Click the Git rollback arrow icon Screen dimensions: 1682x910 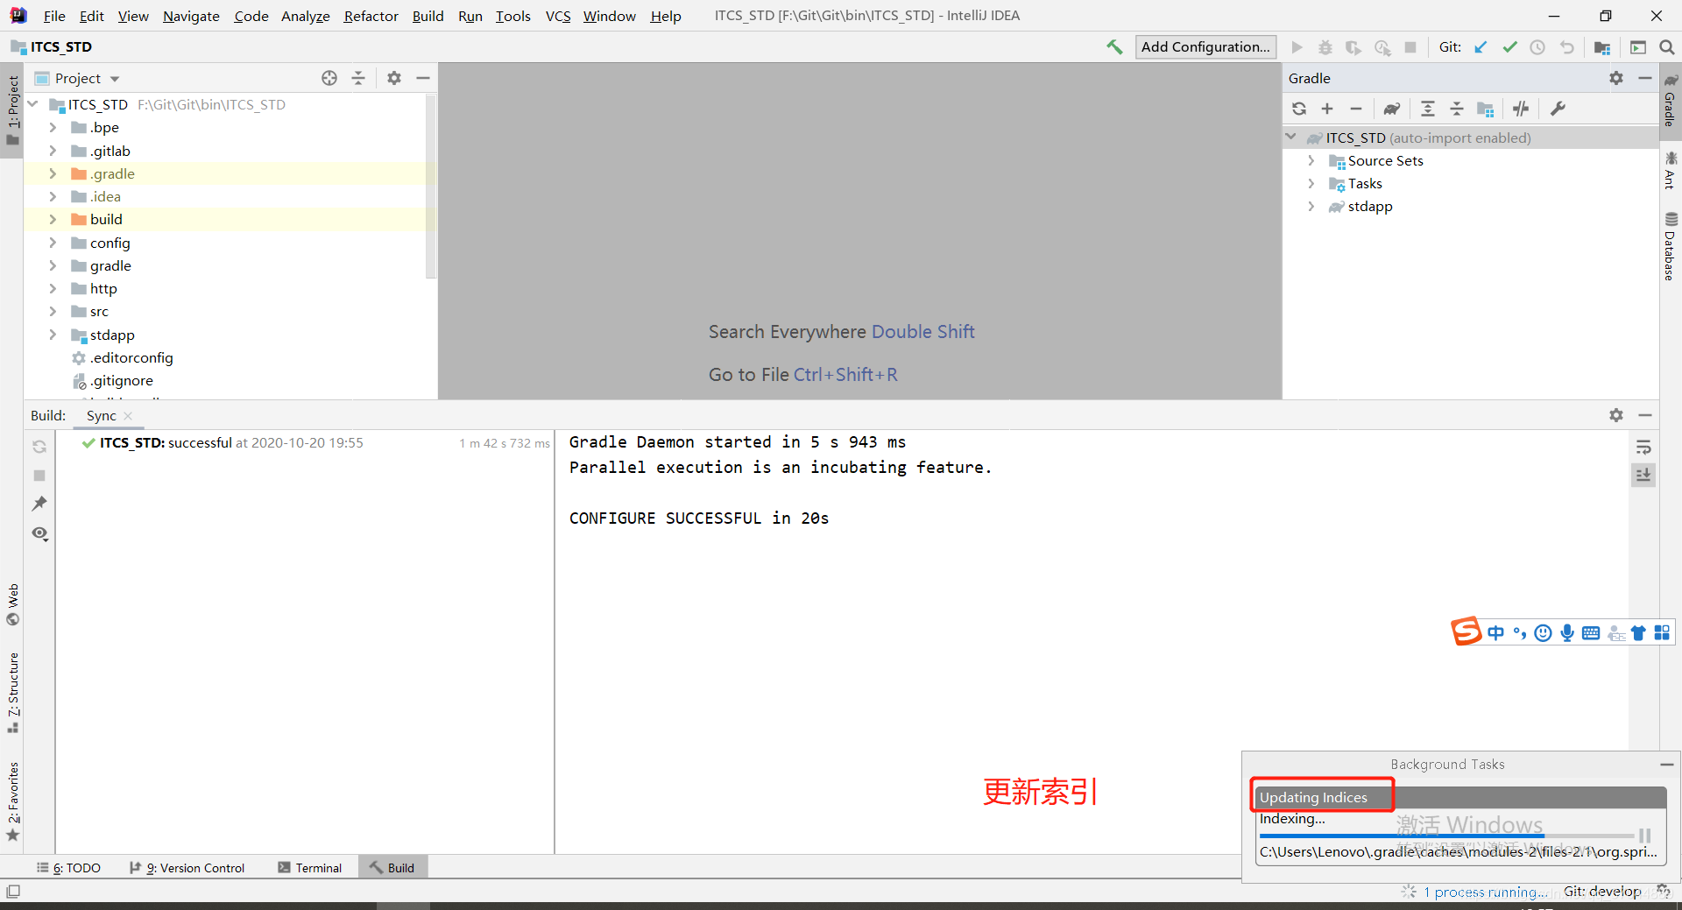point(1567,47)
